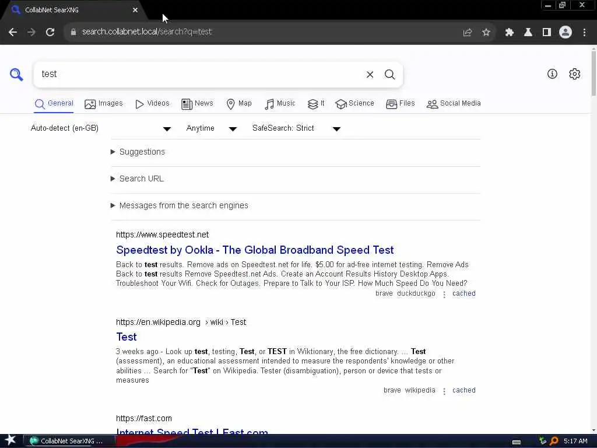
Task: Click orange search tray icon in taskbar
Action: point(554,441)
